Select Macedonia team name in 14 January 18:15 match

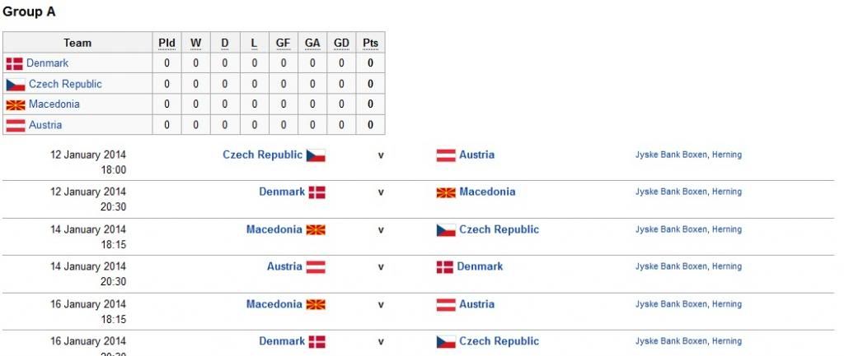pos(274,229)
